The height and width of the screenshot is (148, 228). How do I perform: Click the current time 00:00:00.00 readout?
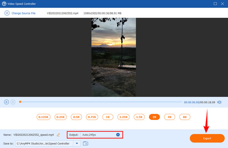[192, 102]
